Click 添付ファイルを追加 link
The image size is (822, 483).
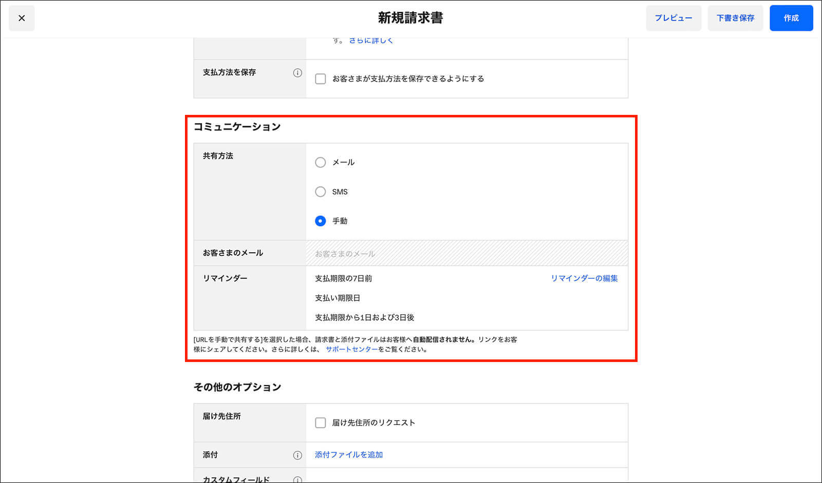point(349,455)
